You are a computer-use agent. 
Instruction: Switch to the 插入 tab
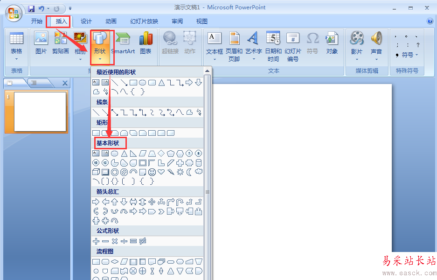point(61,21)
